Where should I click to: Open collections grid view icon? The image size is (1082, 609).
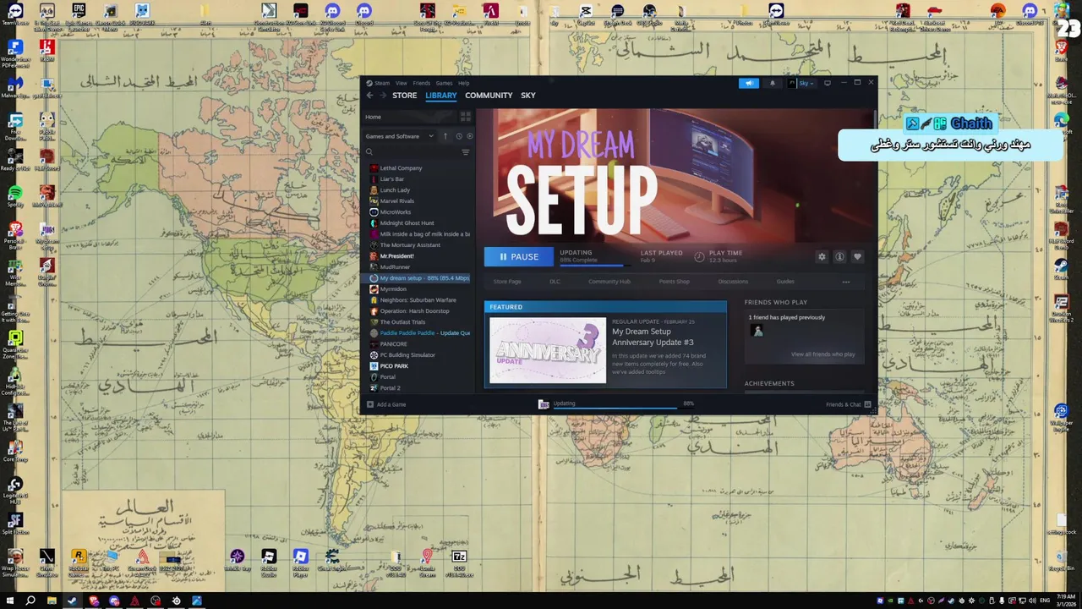(x=465, y=117)
